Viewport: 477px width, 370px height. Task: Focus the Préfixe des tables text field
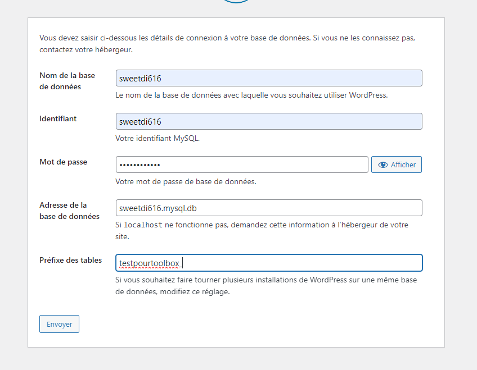[x=269, y=262]
